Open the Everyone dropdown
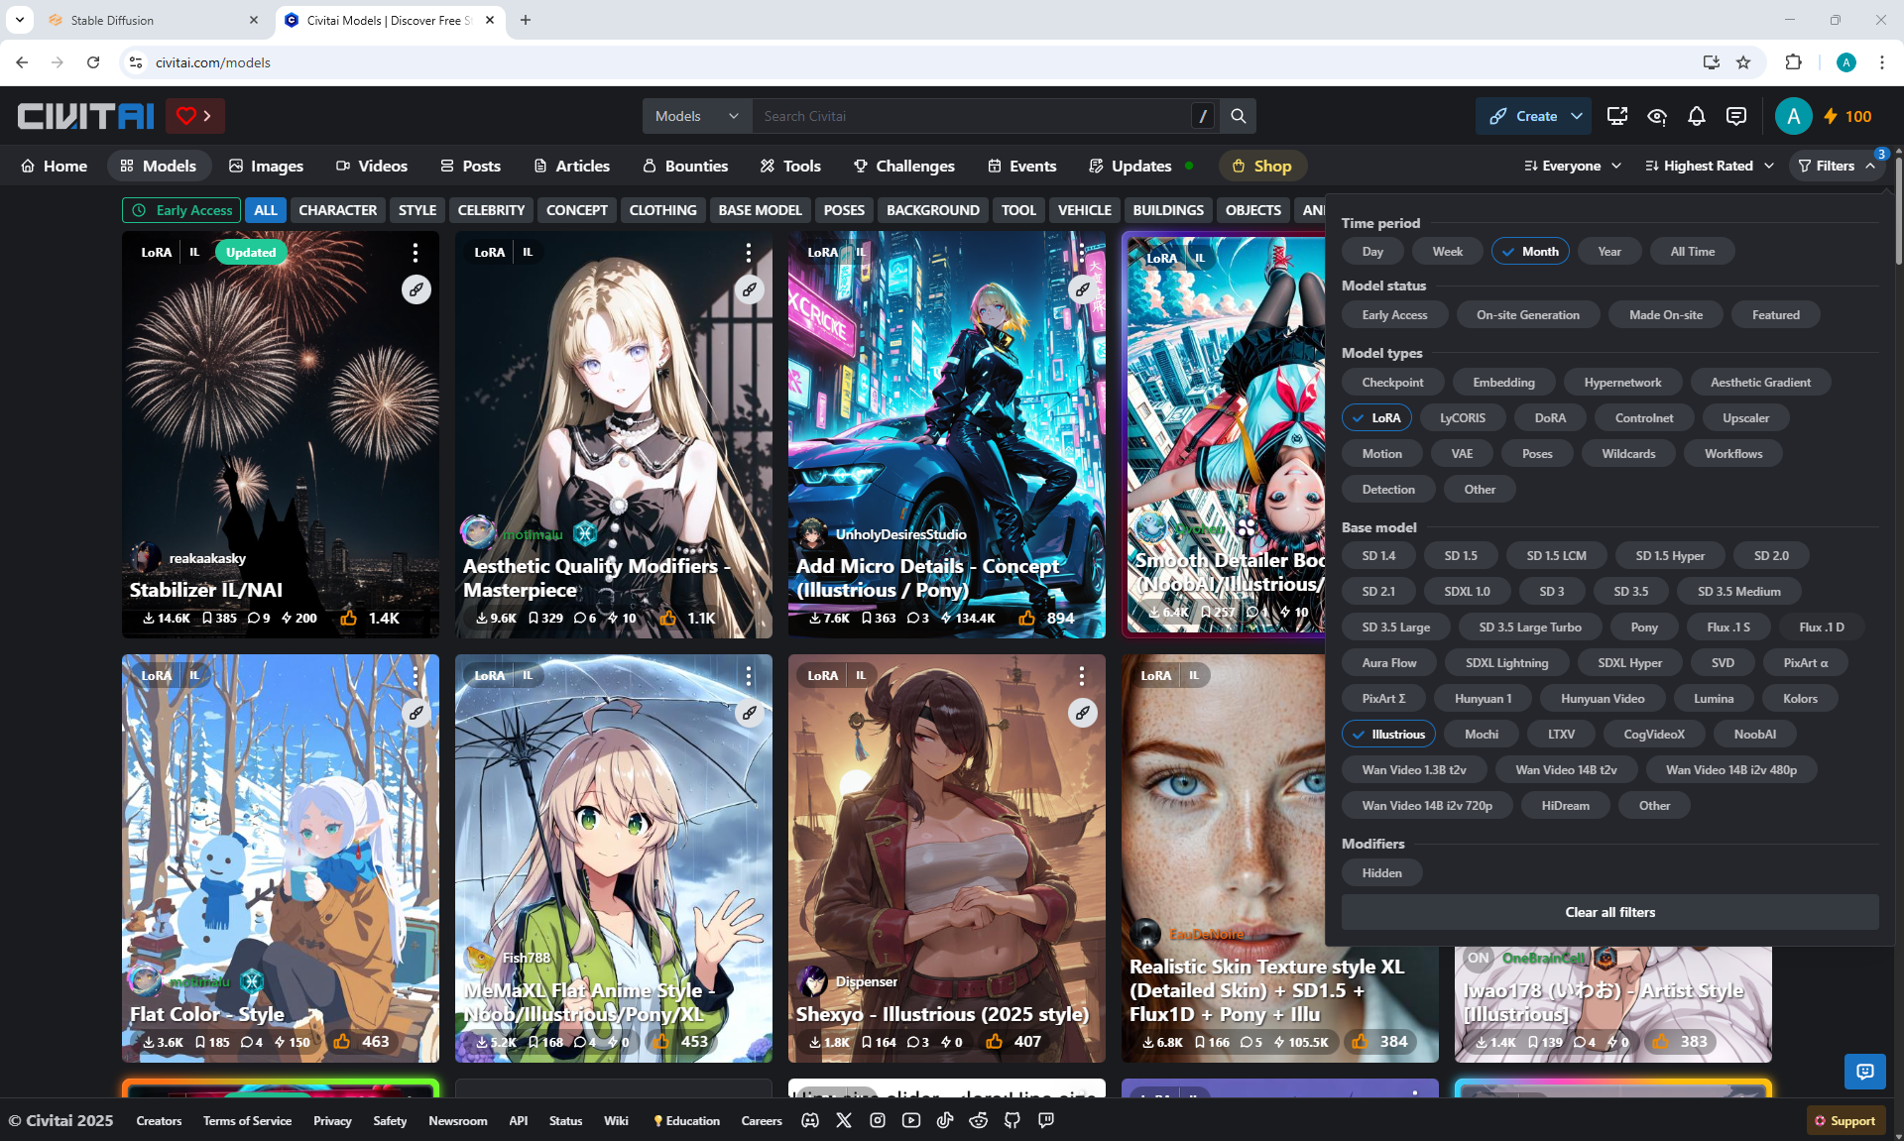 (x=1573, y=166)
